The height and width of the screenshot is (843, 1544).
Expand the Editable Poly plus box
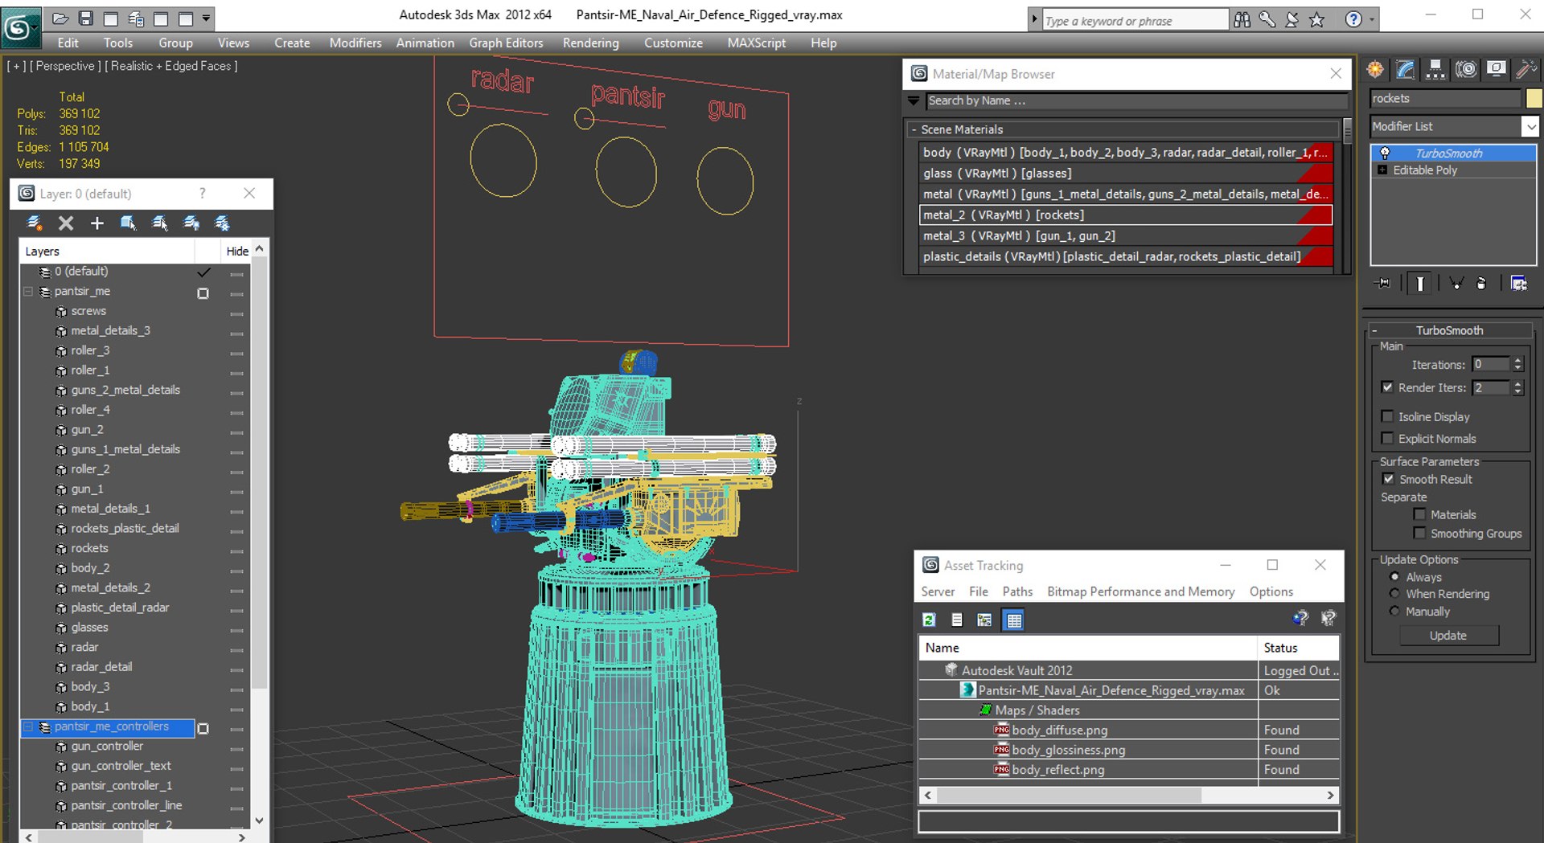coord(1382,170)
